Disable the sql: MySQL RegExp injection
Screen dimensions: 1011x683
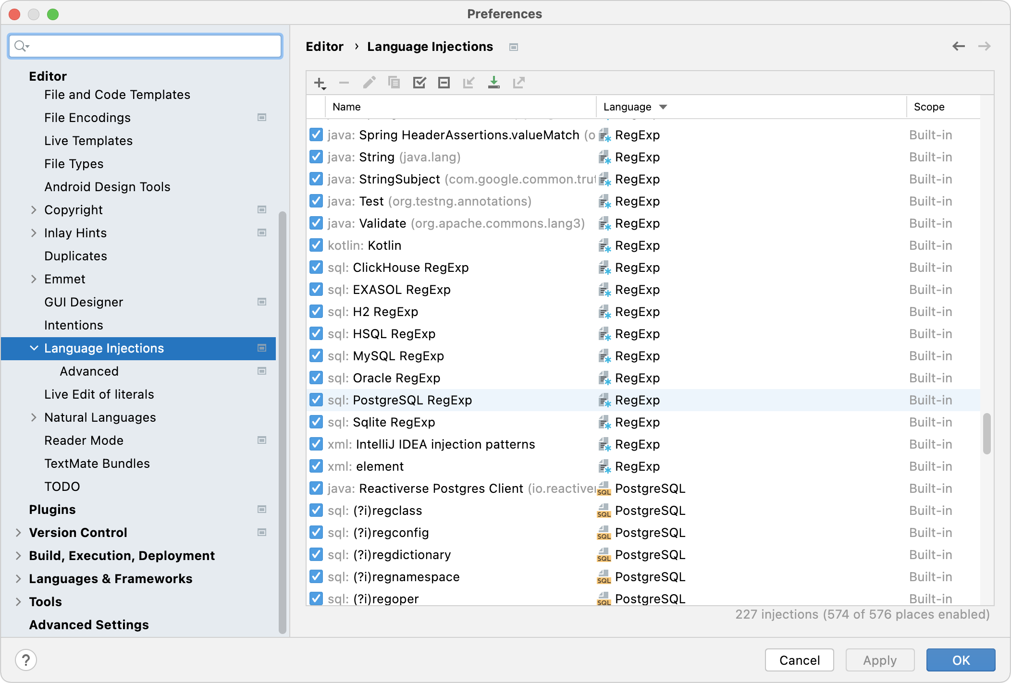pyautogui.click(x=316, y=355)
